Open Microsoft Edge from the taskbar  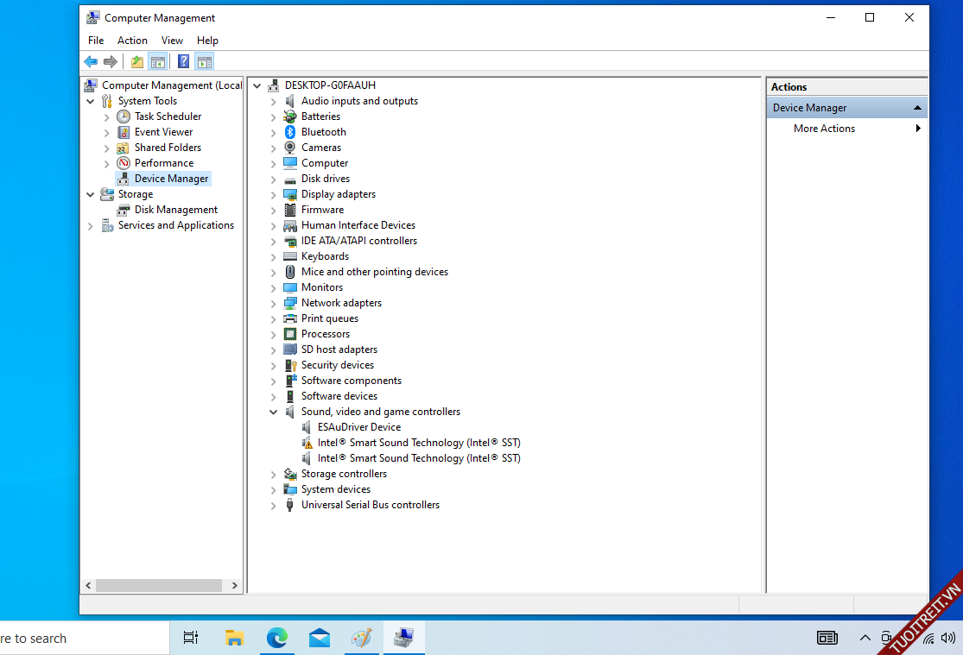coord(276,638)
